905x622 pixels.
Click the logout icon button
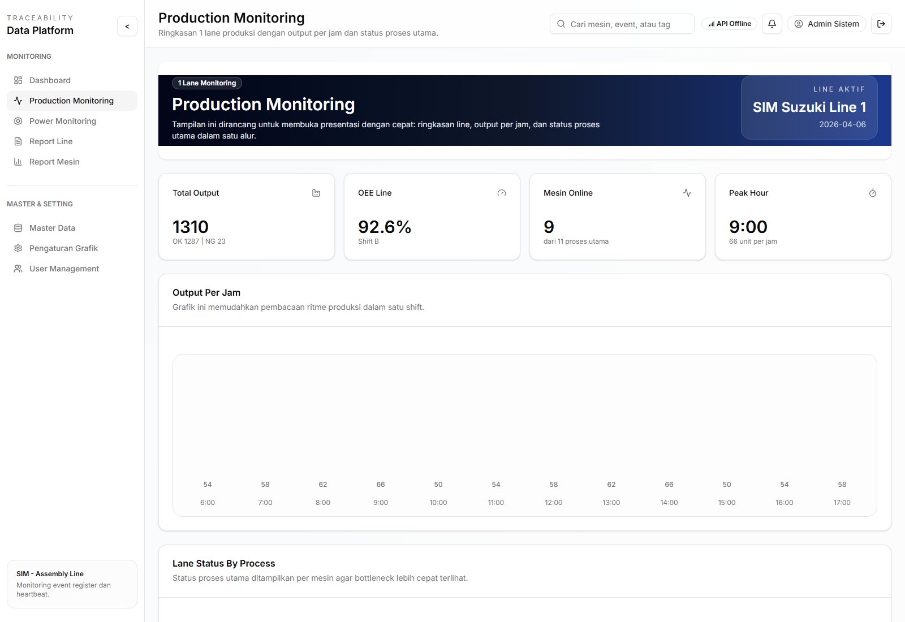[881, 24]
